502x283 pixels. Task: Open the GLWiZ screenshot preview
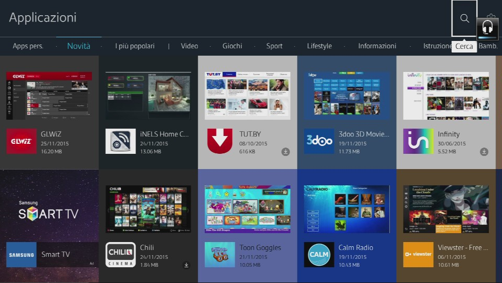point(49,96)
